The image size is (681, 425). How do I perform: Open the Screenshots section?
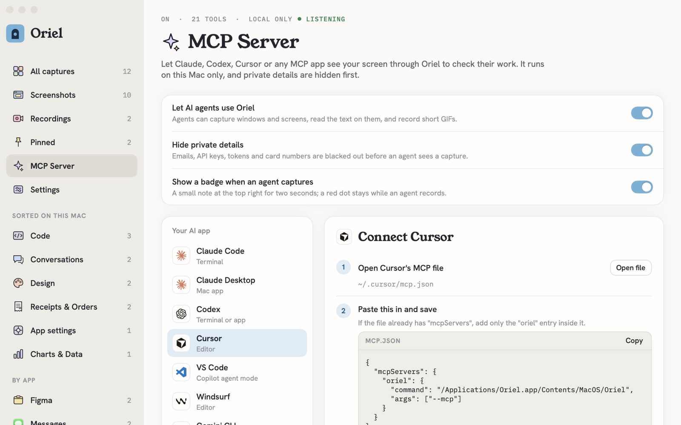pos(72,95)
